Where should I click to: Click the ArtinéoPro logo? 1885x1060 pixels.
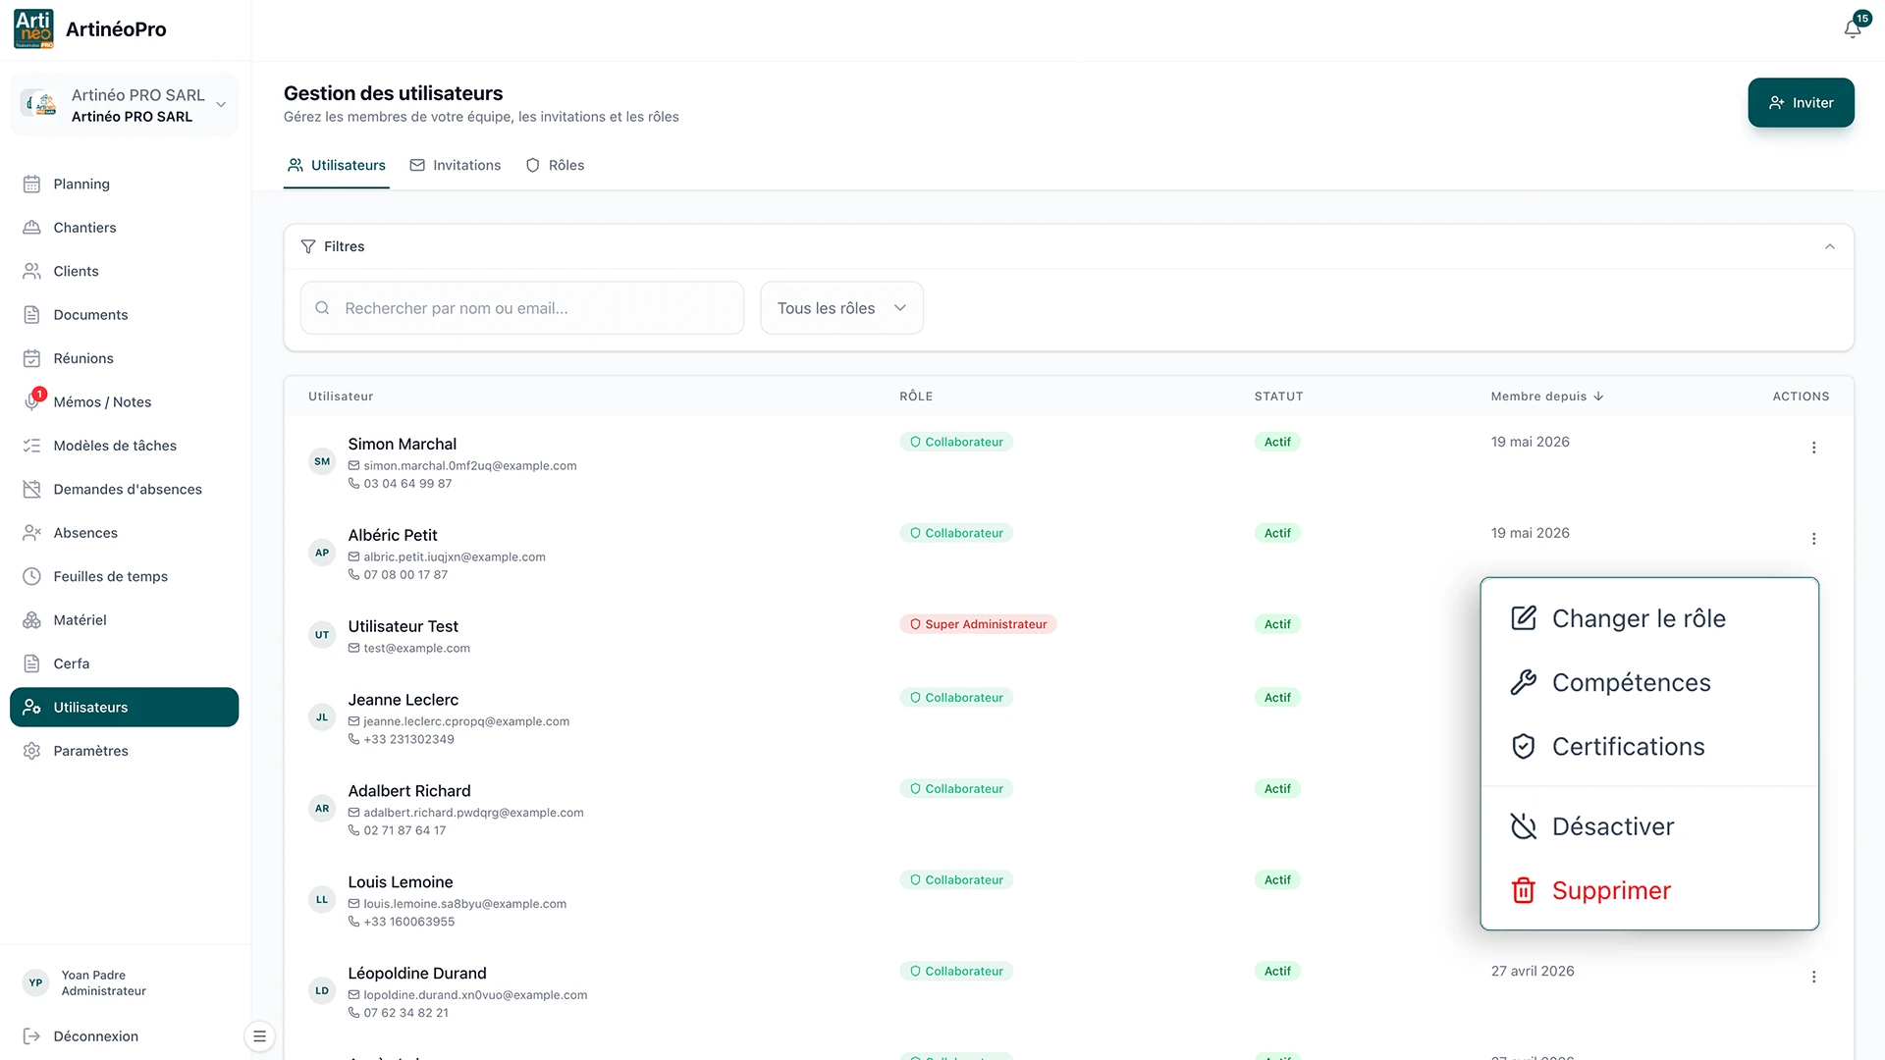pos(34,29)
